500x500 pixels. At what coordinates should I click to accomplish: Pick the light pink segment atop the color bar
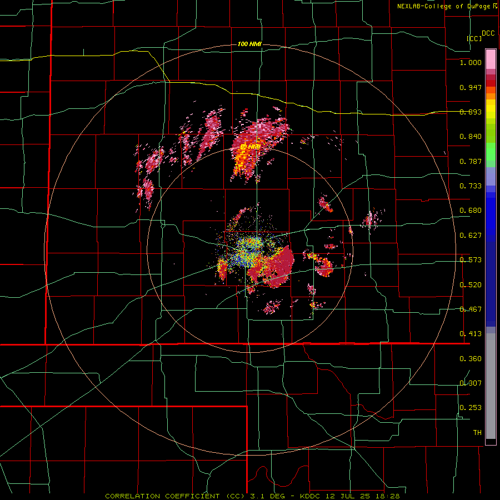[x=491, y=59]
